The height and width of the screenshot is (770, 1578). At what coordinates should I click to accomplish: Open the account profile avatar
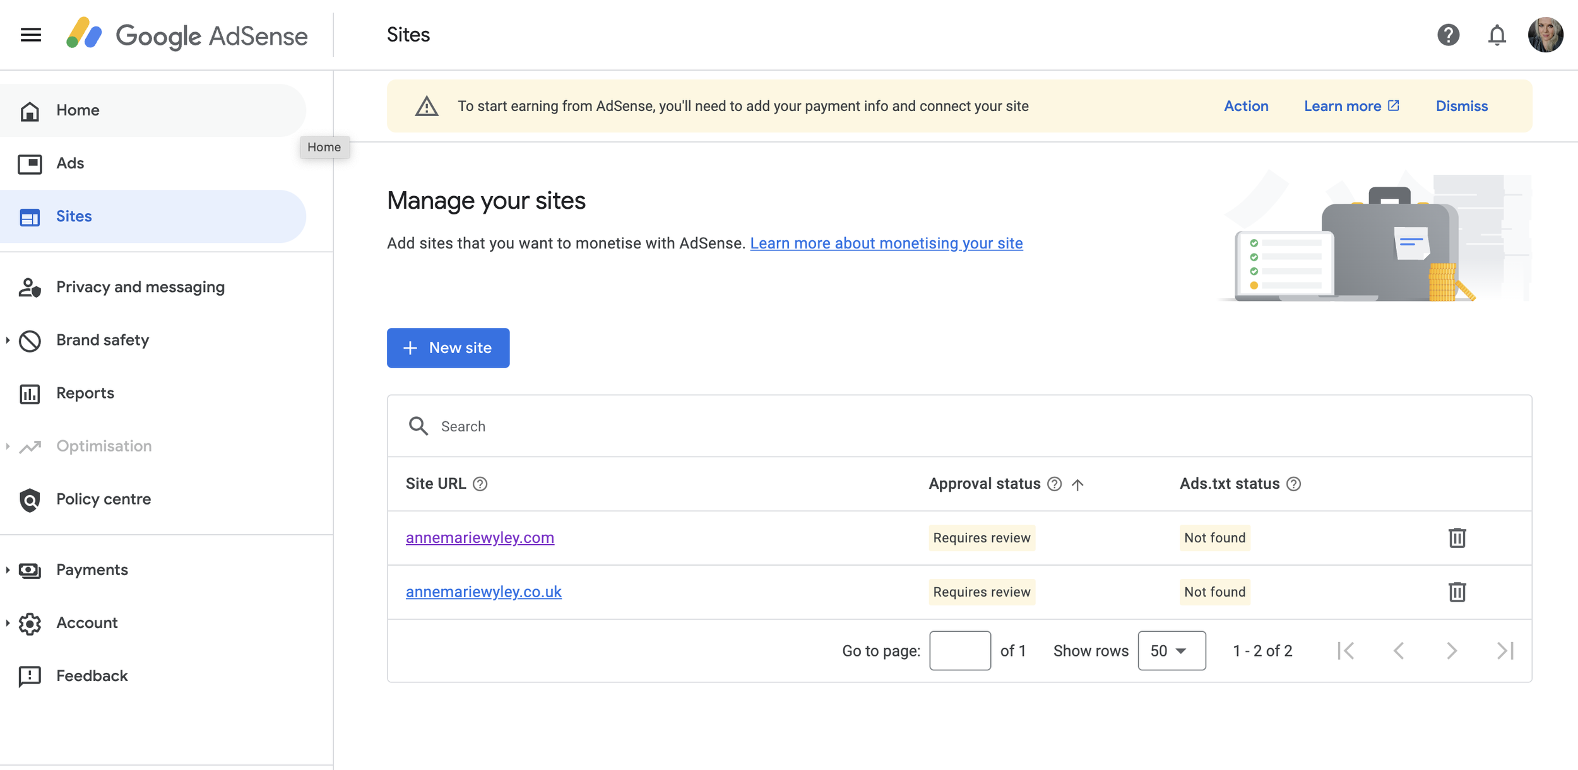coord(1545,35)
